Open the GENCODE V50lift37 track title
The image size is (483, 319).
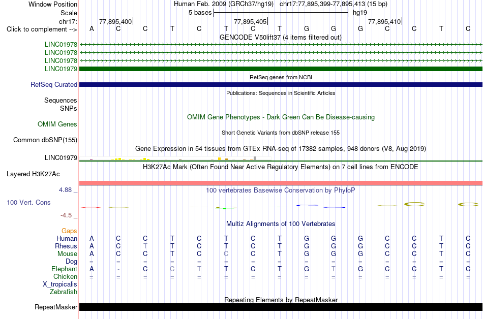280,37
